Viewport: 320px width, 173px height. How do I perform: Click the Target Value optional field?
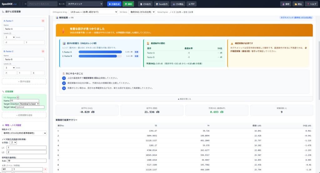click(x=30, y=107)
